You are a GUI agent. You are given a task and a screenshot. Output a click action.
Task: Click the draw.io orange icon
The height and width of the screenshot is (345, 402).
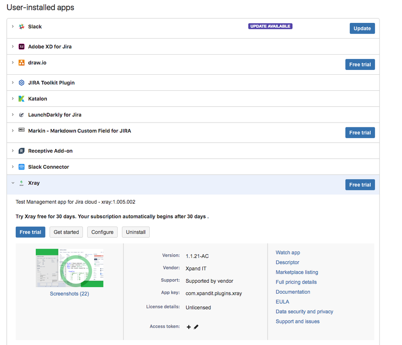[22, 63]
